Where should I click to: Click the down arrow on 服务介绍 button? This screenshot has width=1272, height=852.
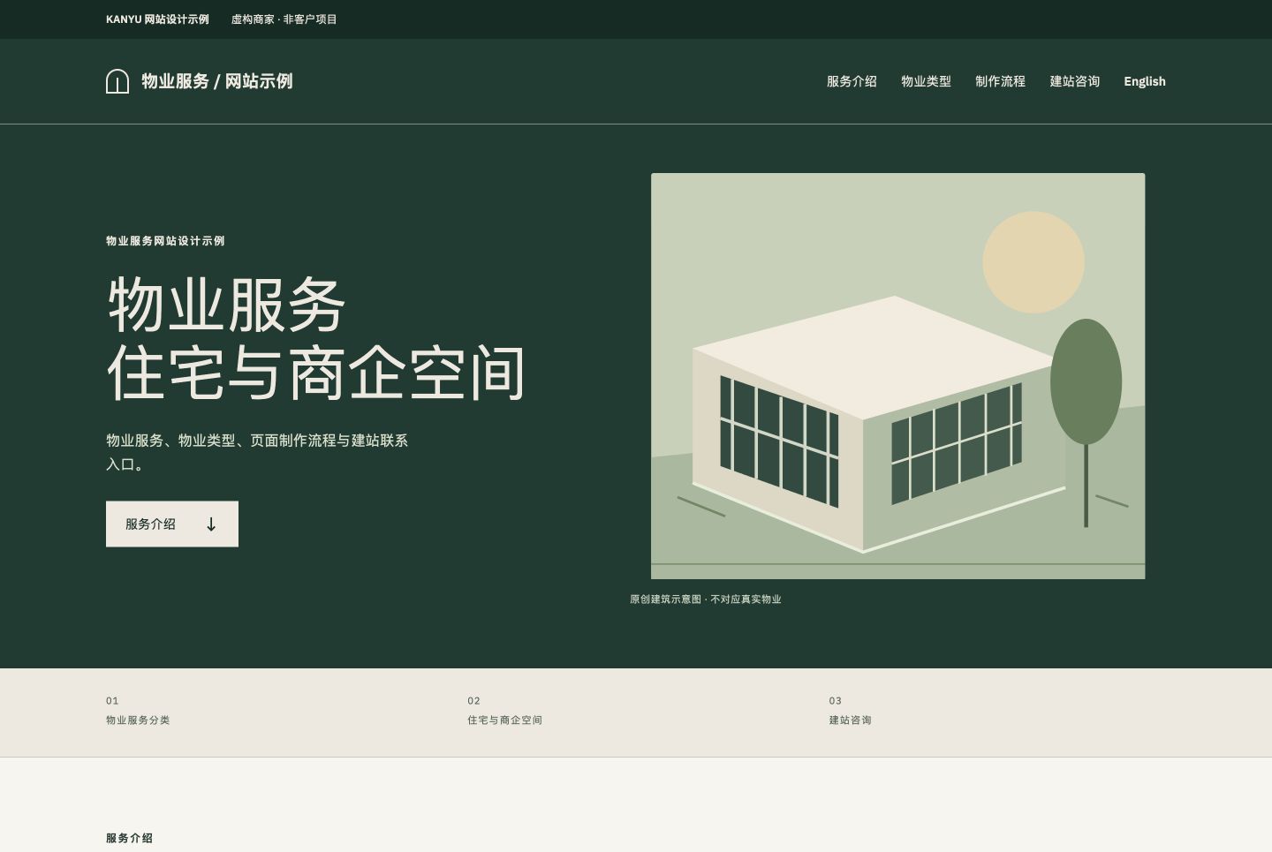click(211, 524)
